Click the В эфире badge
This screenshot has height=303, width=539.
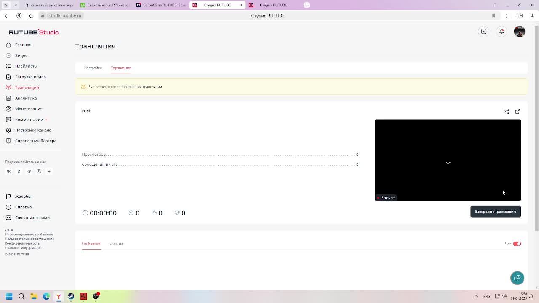pos(386,198)
